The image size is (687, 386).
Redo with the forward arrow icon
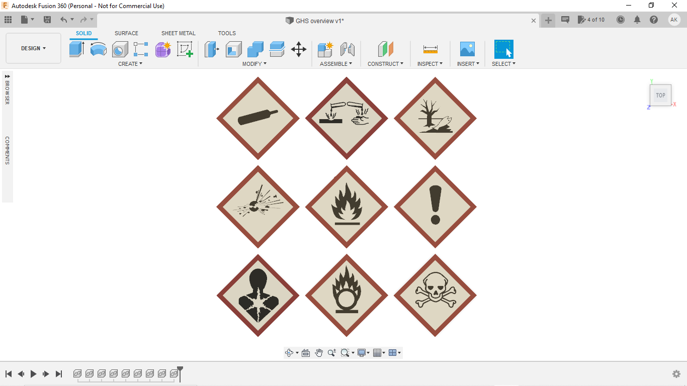[x=83, y=20]
